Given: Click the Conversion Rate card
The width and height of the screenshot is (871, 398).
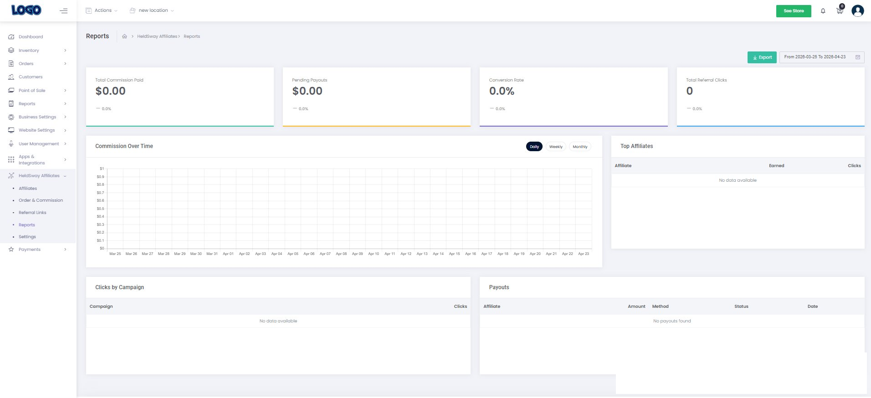Looking at the screenshot, I should [574, 97].
